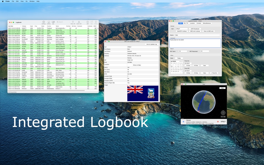264x165 pixels.
Task: Click the UDP Broadcast button
Action: pyautogui.click(x=195, y=29)
